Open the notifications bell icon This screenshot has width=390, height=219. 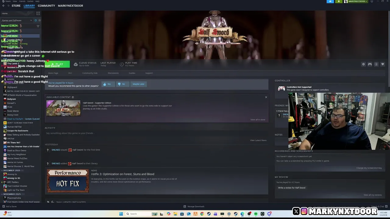click(x=339, y=2)
